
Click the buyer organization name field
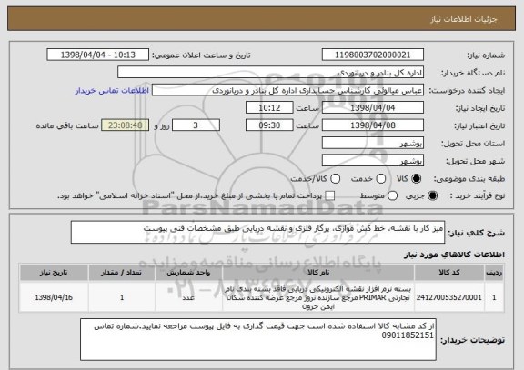(x=271, y=73)
